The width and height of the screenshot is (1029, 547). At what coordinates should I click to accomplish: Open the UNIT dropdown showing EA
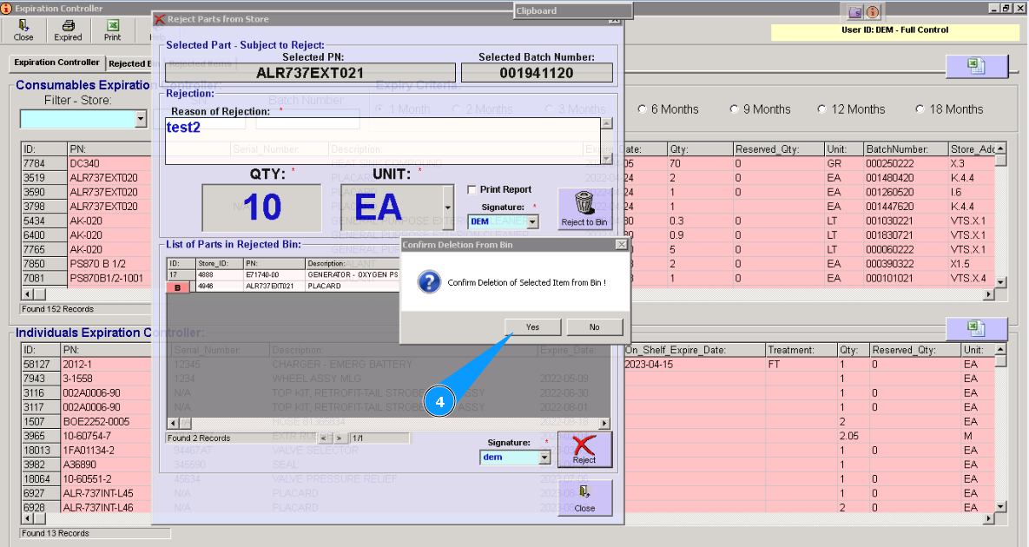pyautogui.click(x=447, y=208)
